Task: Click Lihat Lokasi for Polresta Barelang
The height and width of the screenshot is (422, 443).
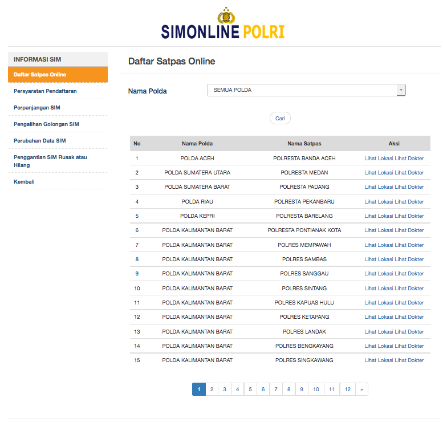Action: [x=379, y=216]
